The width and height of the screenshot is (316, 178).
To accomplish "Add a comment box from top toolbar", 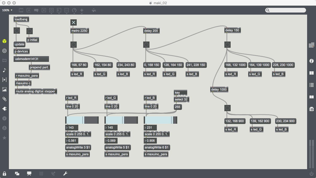I will tap(36, 10).
